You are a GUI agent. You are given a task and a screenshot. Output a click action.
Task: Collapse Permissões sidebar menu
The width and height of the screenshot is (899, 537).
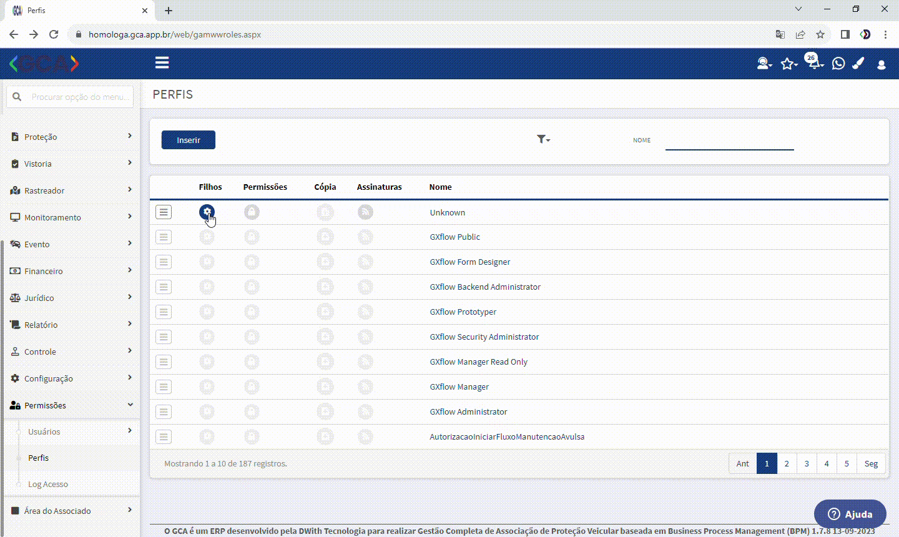pos(72,405)
